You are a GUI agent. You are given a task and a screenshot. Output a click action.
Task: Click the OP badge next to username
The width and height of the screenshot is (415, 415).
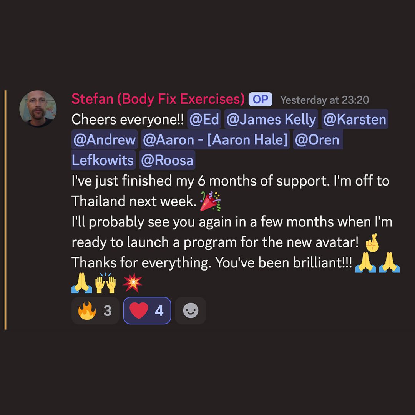coord(260,100)
